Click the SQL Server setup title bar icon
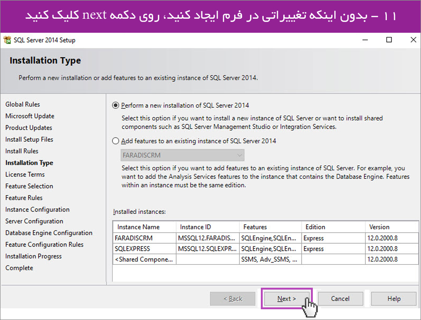The width and height of the screenshot is (421, 320). click(7, 40)
